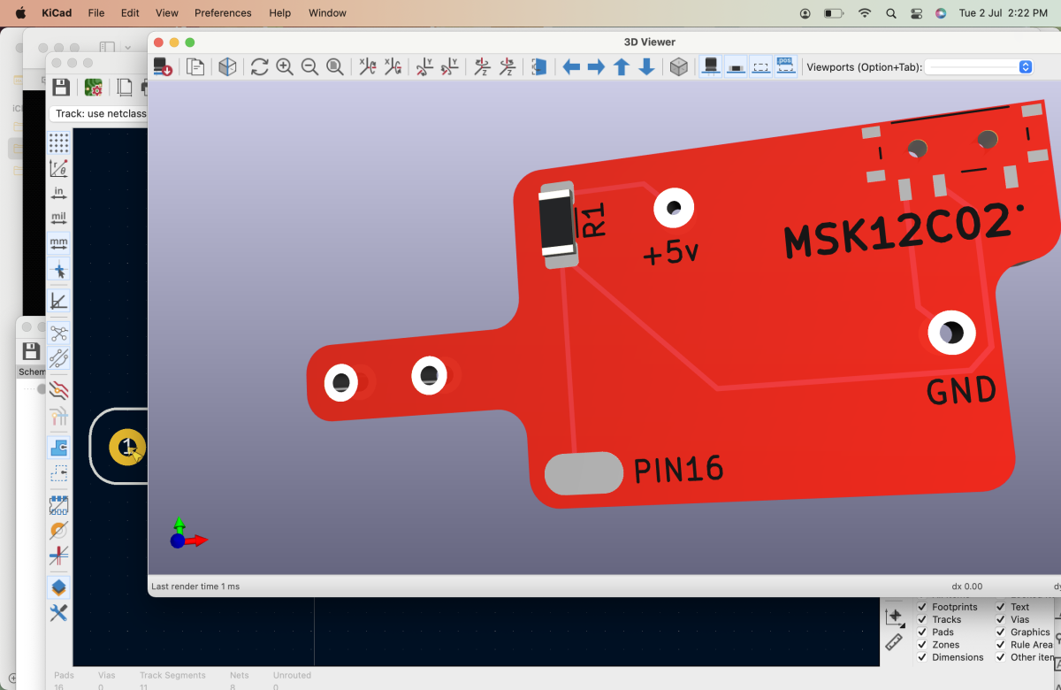Toggle sketch tracks mode icon
This screenshot has width=1061, height=690.
pyautogui.click(x=58, y=556)
